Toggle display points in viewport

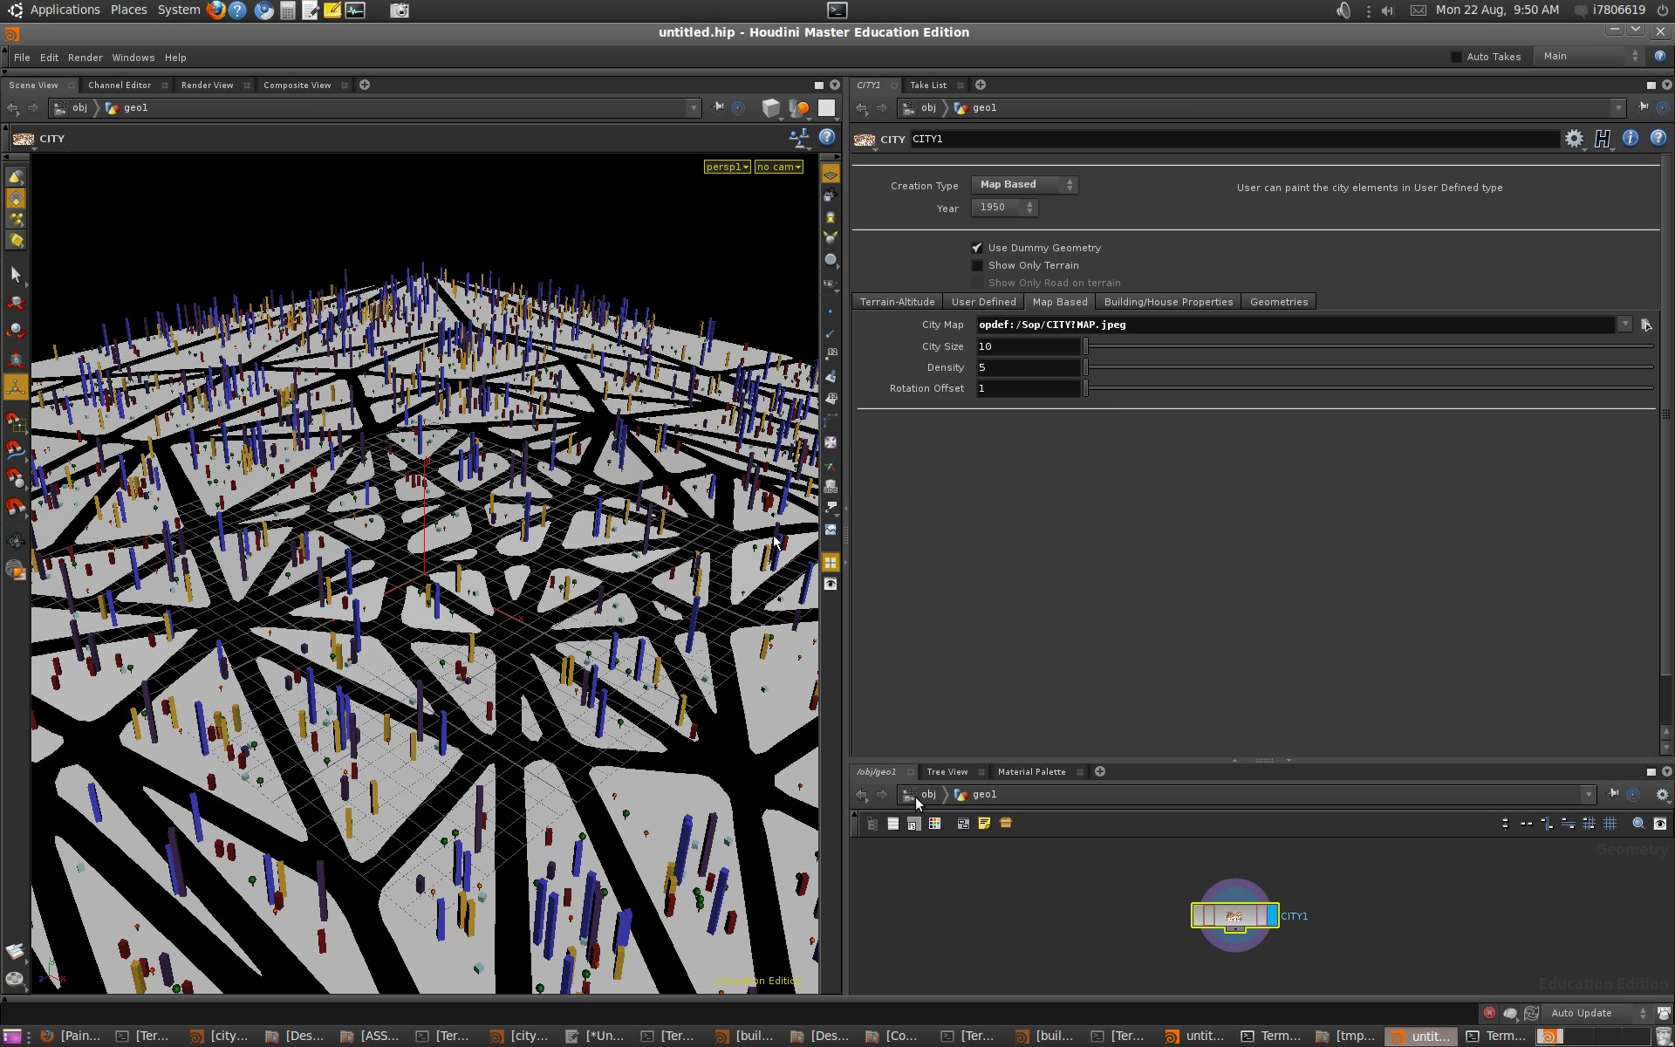831,311
